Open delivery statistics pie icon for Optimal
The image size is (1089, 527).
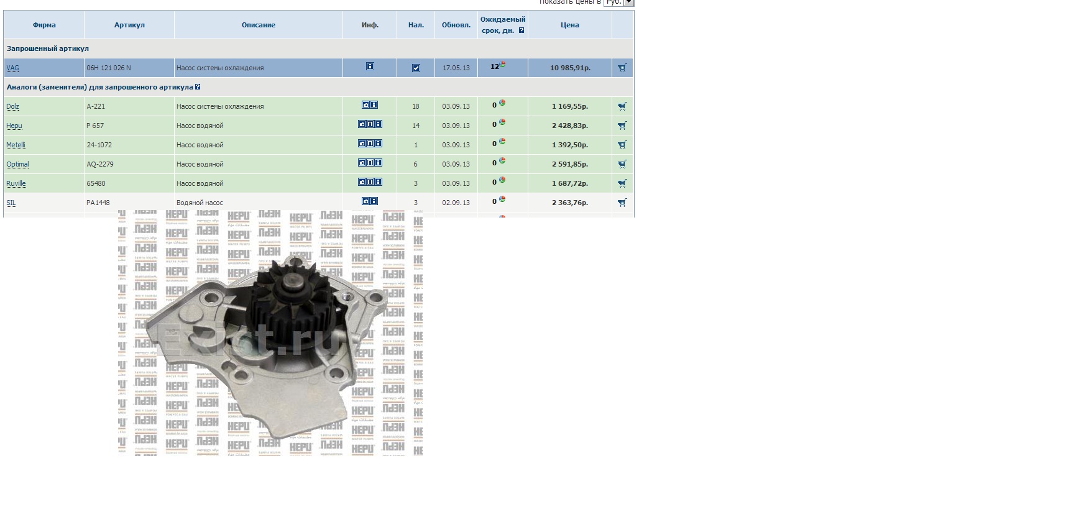coord(502,161)
